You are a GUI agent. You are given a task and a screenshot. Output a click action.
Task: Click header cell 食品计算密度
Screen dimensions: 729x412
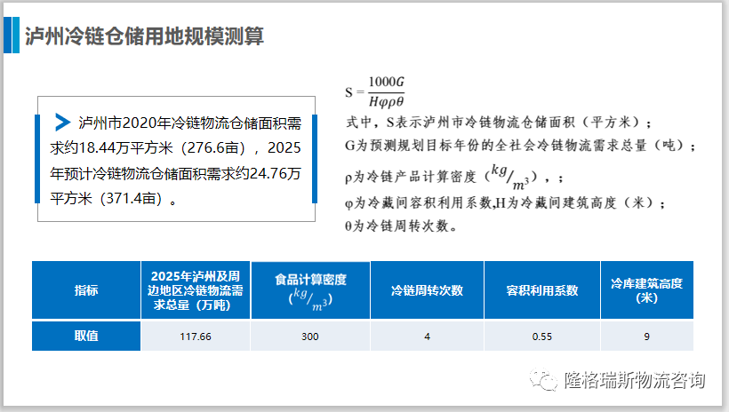click(310, 290)
